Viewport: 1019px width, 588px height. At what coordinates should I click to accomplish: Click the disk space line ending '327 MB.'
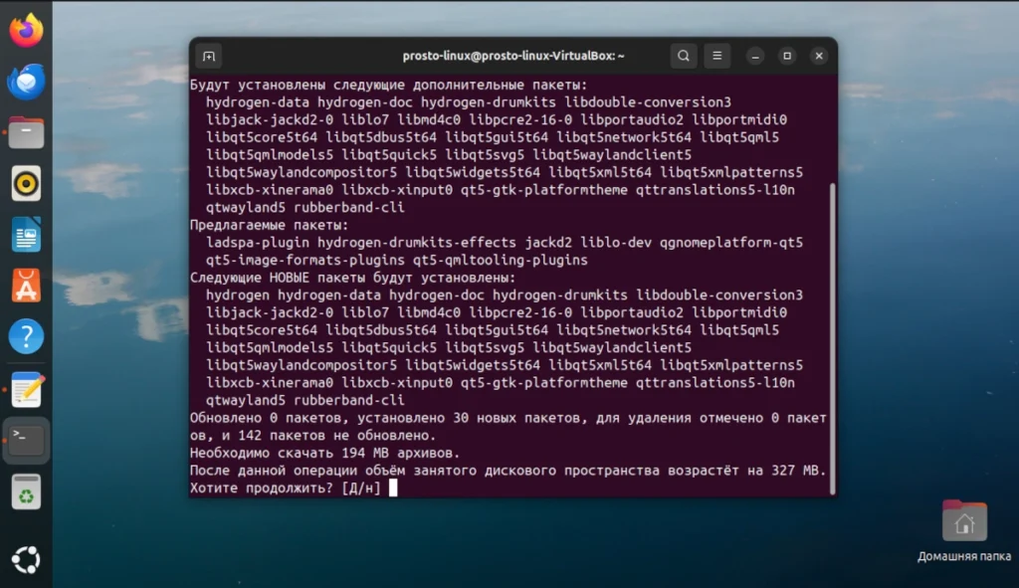508,471
